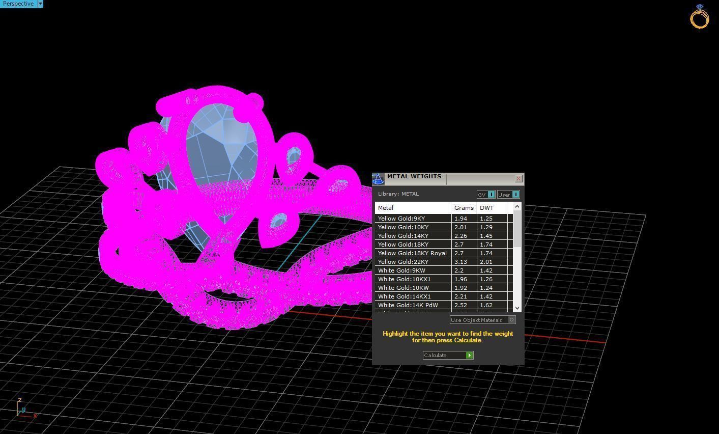Select the White Gold:10KW row
The width and height of the screenshot is (719, 434).
pyautogui.click(x=444, y=288)
